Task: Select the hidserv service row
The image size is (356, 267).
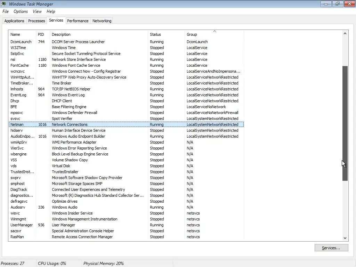Action: pos(126,130)
